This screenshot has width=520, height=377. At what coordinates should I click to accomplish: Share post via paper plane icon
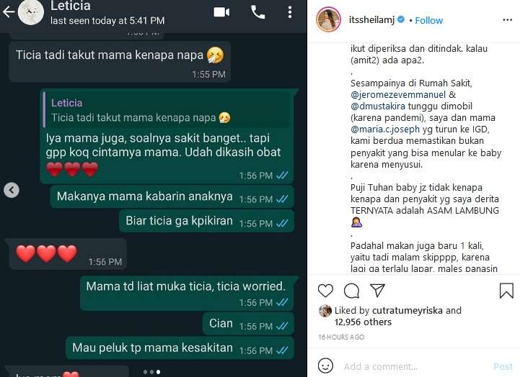(377, 291)
